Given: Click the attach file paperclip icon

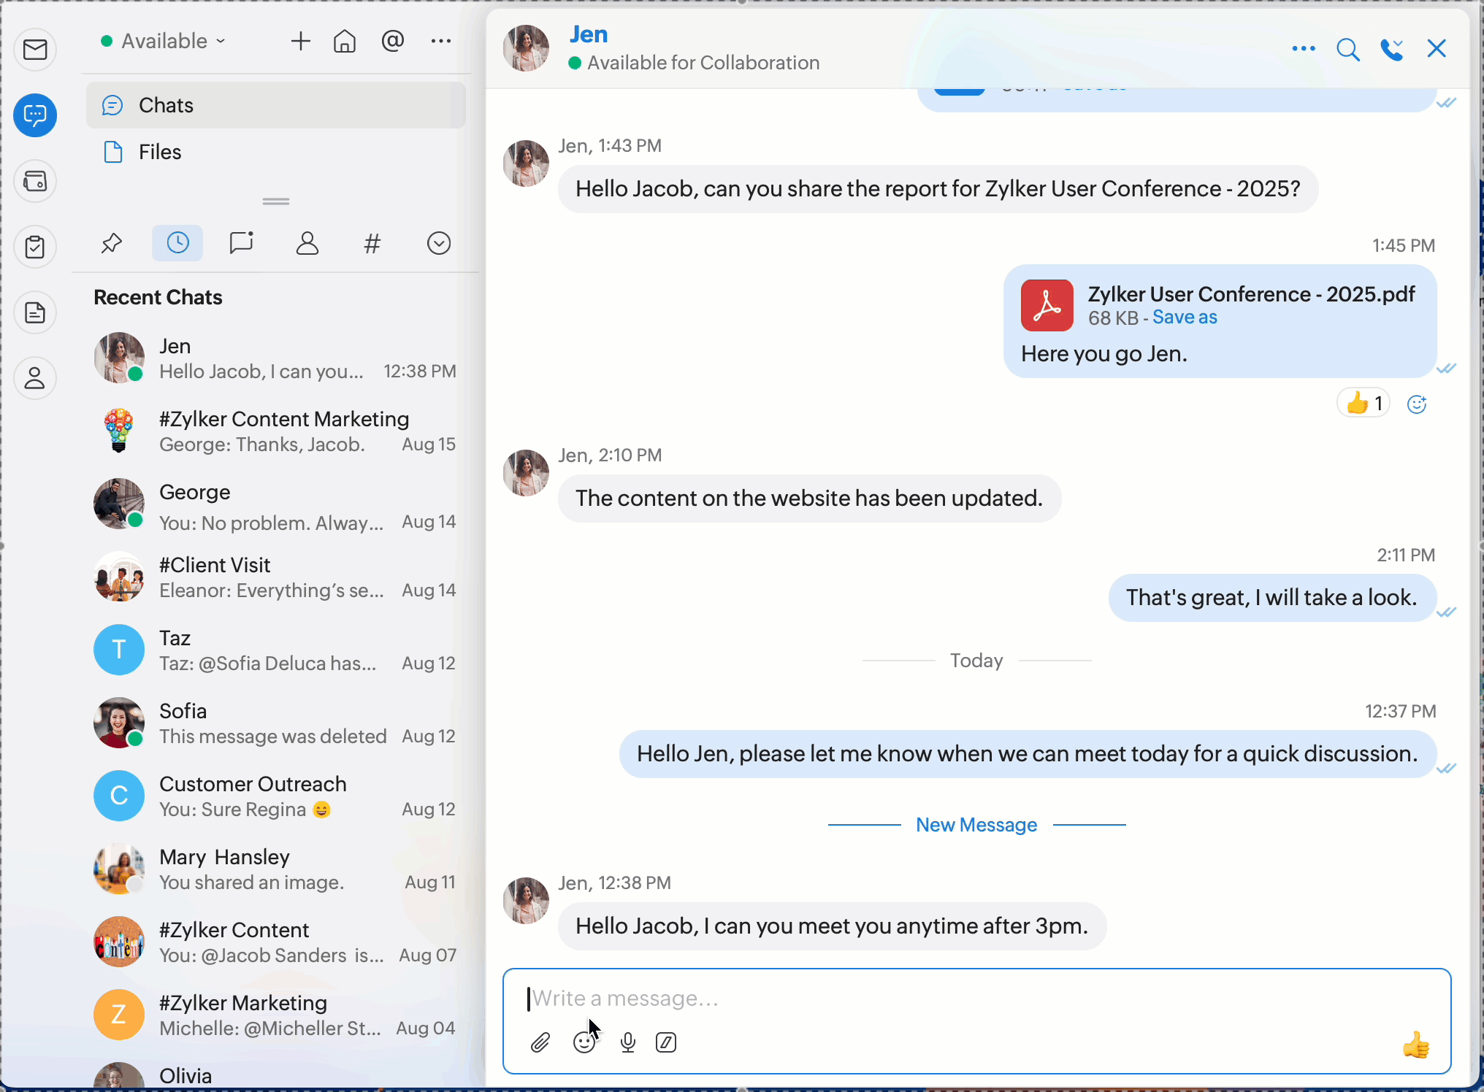Looking at the screenshot, I should click(540, 1042).
